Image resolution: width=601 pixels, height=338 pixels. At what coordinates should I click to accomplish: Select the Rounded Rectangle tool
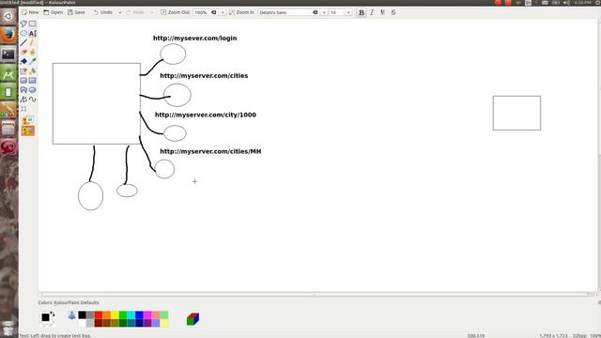pos(23,81)
